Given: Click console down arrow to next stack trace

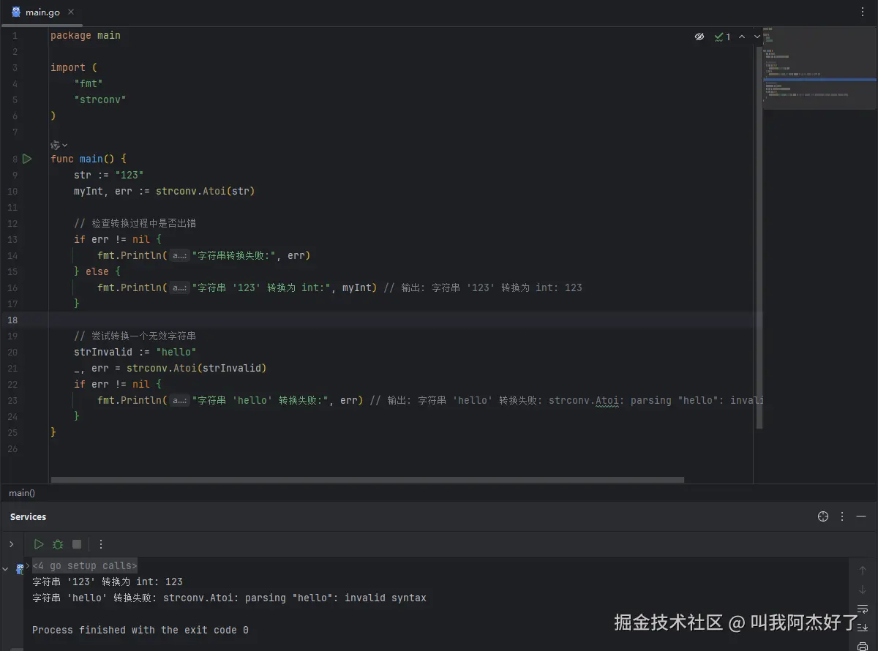Looking at the screenshot, I should pyautogui.click(x=863, y=590).
